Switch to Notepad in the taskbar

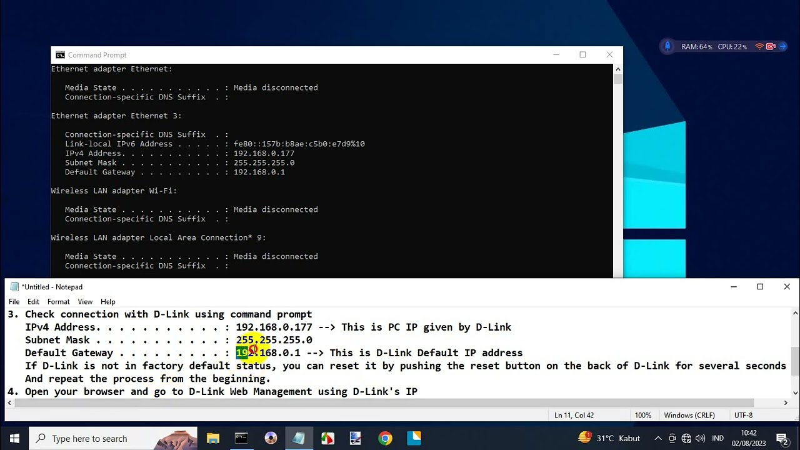(299, 438)
